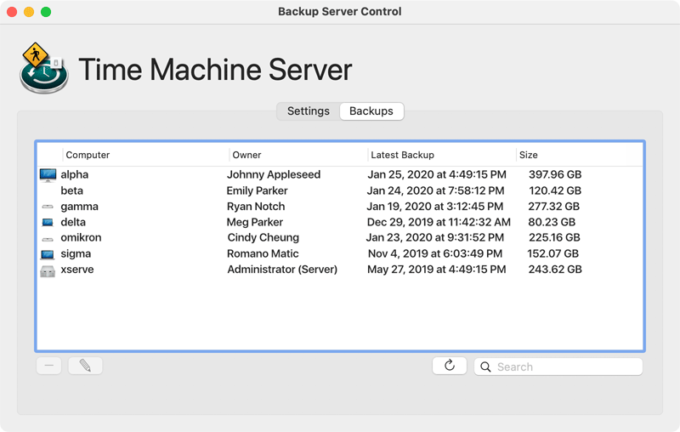The image size is (680, 432).
Task: Sort by the Size column header
Action: (x=528, y=155)
